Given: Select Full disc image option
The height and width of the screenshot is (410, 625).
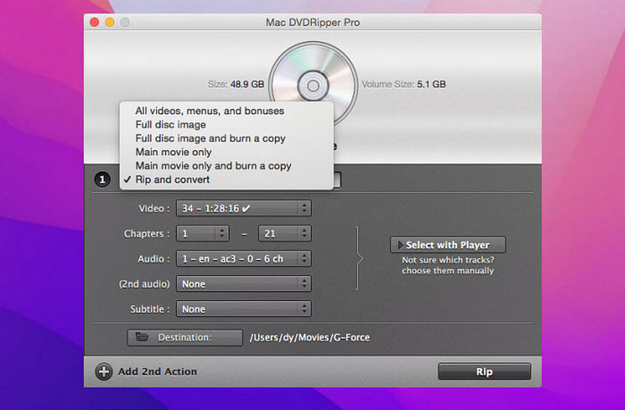Looking at the screenshot, I should 170,125.
